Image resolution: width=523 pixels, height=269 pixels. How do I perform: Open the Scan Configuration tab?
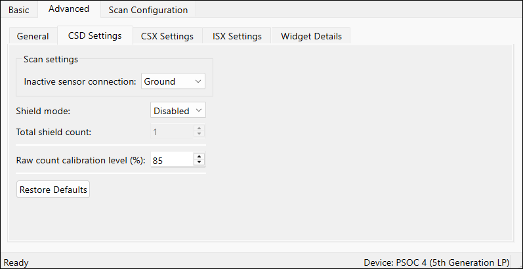[x=148, y=10]
